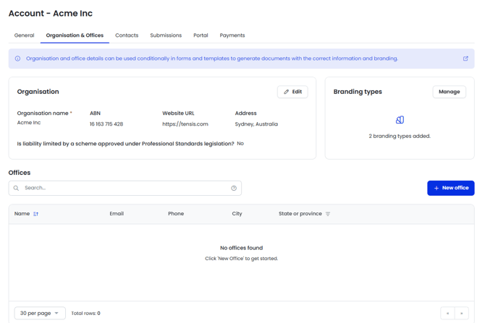
Task: Switch to the General tab
Action: point(24,35)
